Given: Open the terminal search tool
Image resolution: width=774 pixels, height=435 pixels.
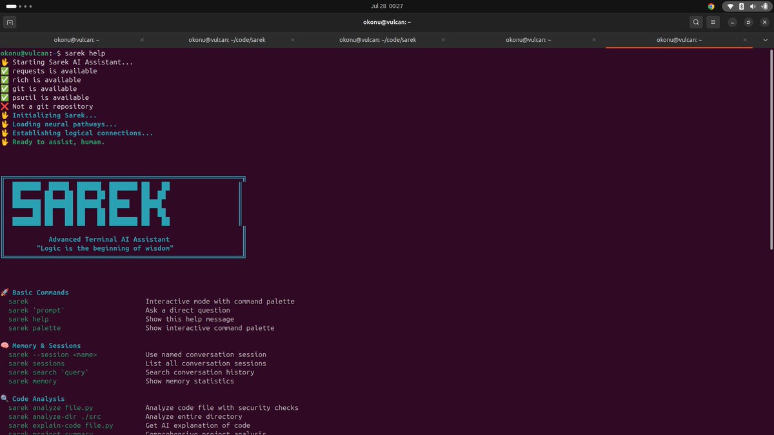Looking at the screenshot, I should tap(696, 22).
